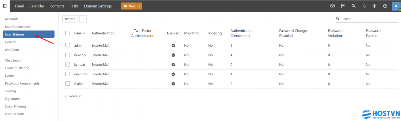Toggle the sidebar collapse icon
The image size is (401, 121).
tap(5, 6)
